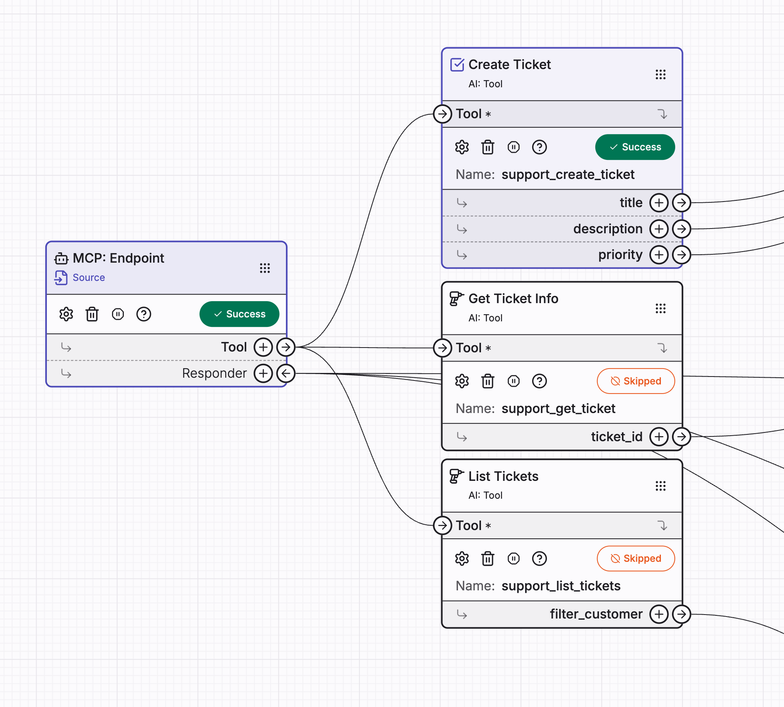Click the Skipped badge on Get Ticket Info
The height and width of the screenshot is (707, 784).
pos(635,381)
